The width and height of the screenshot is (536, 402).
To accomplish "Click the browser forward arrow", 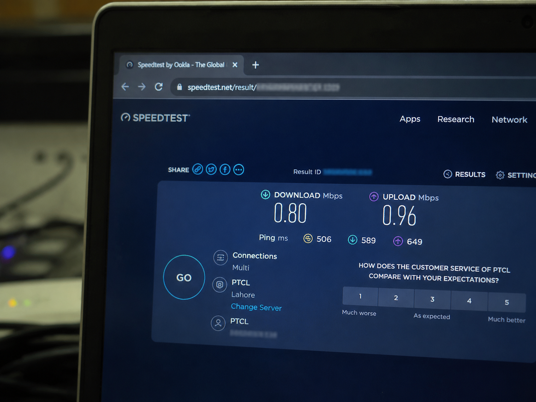I will (x=141, y=87).
